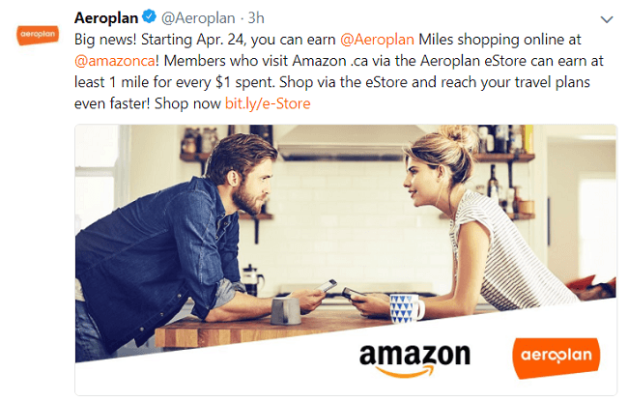Open the @amazonca mention link

pyautogui.click(x=115, y=61)
